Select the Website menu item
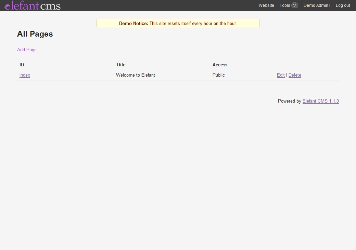 (x=266, y=5)
